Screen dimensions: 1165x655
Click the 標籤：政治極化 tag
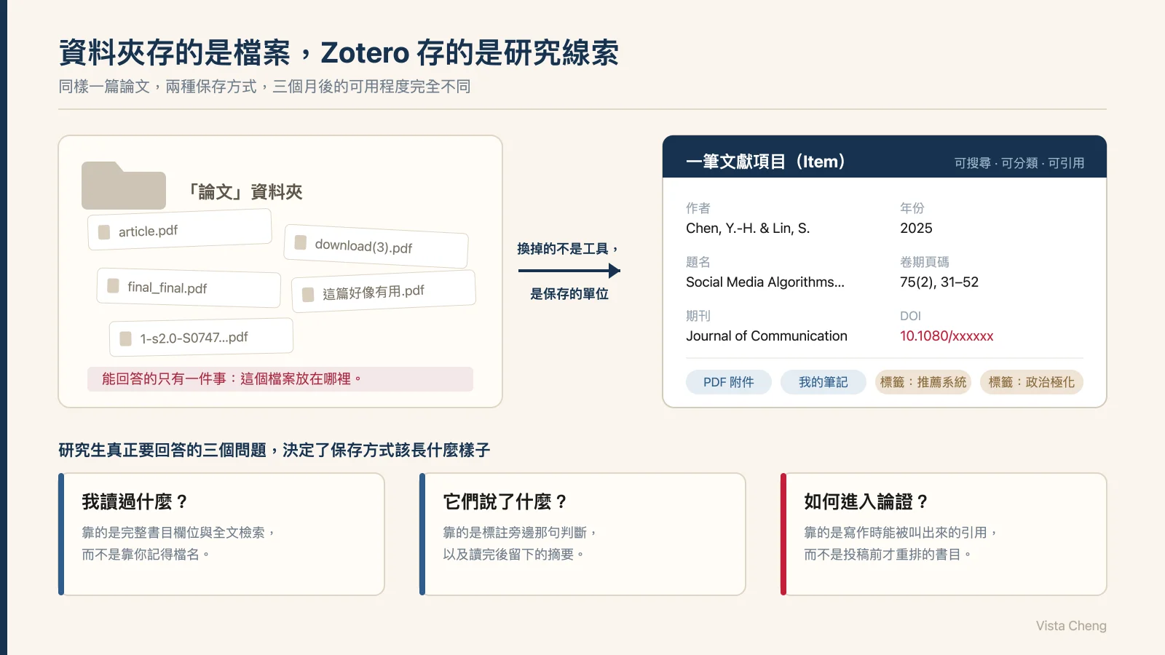(x=1032, y=382)
